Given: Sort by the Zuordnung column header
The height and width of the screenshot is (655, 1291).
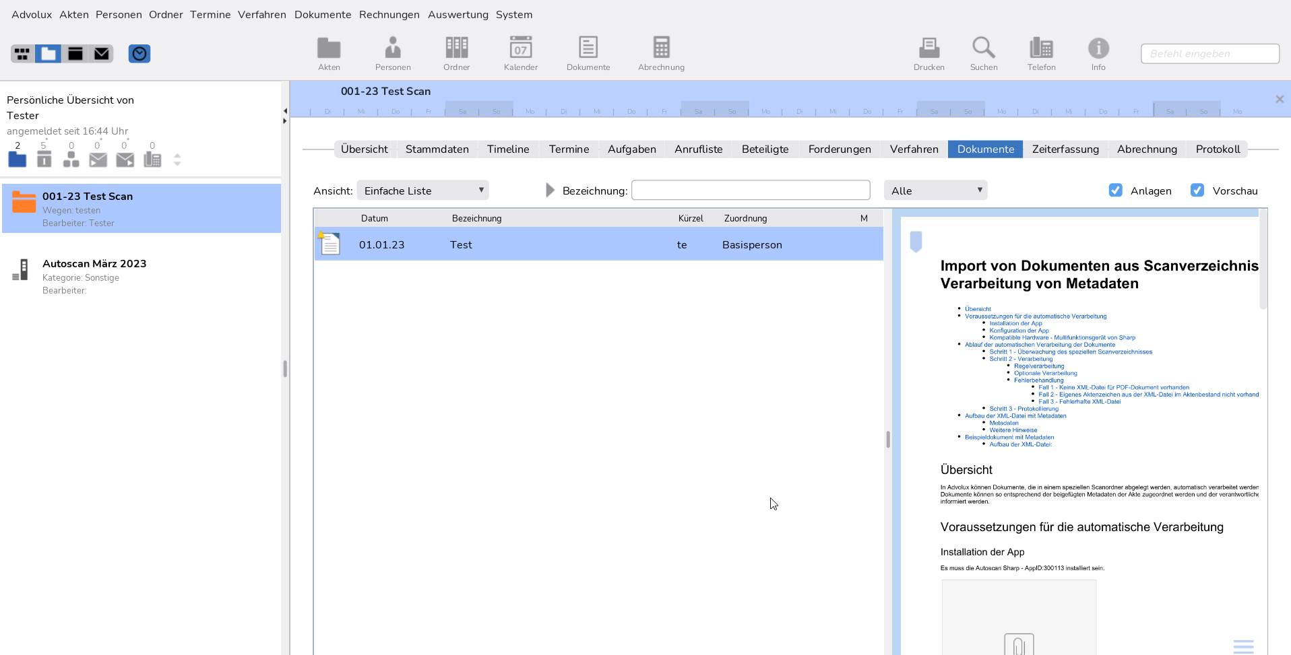Looking at the screenshot, I should (x=745, y=218).
